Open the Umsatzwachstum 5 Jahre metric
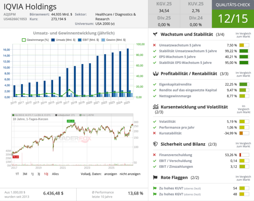 coord(180,45)
